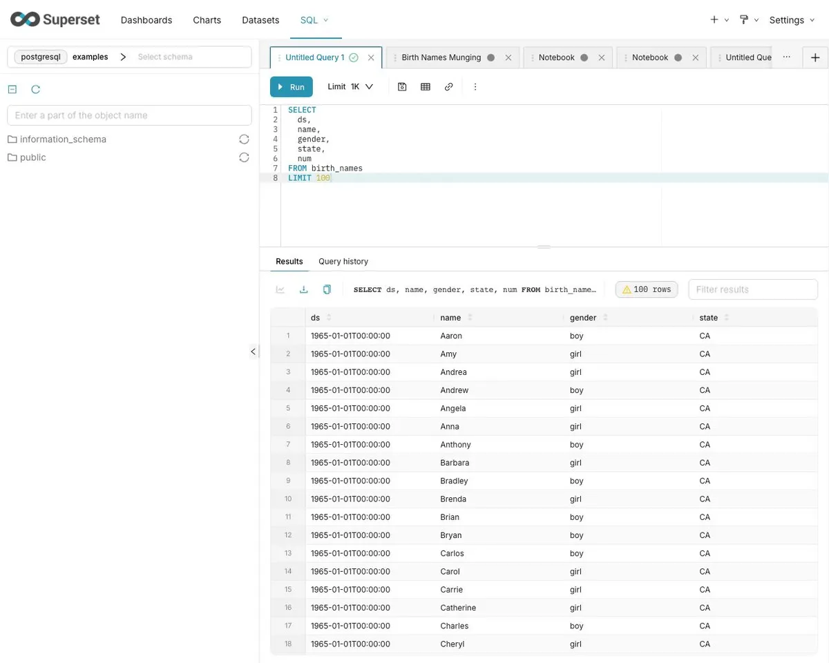Expand the information_schema folder
This screenshot has height=663, width=829.
tap(63, 140)
